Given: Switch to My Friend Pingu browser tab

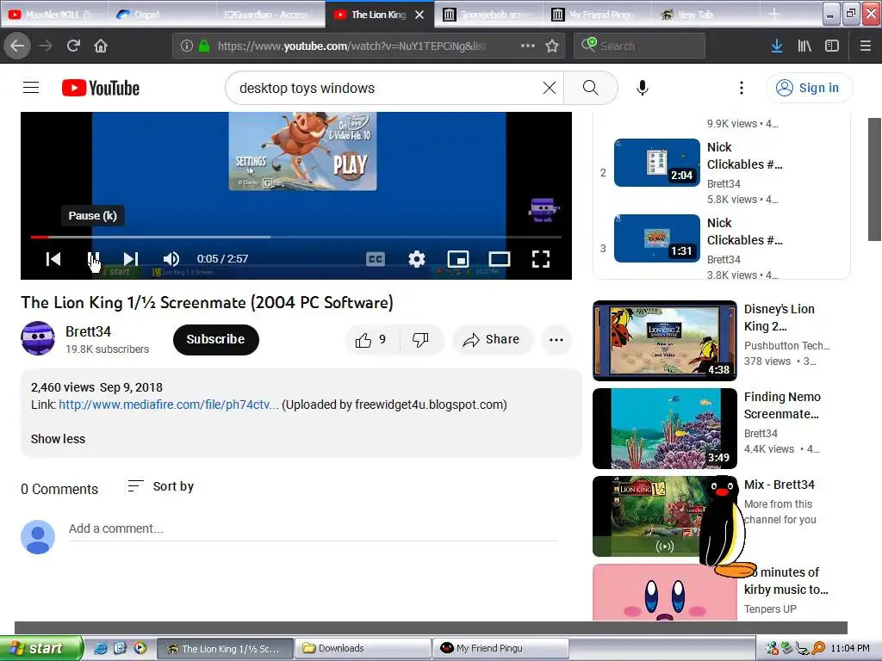Looking at the screenshot, I should (598, 15).
